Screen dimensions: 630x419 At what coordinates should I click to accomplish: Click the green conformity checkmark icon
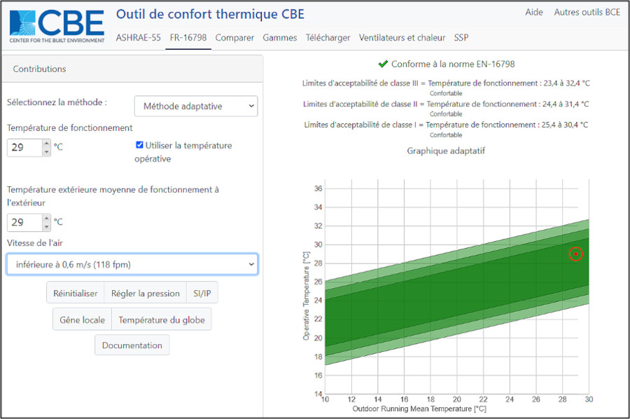[383, 64]
